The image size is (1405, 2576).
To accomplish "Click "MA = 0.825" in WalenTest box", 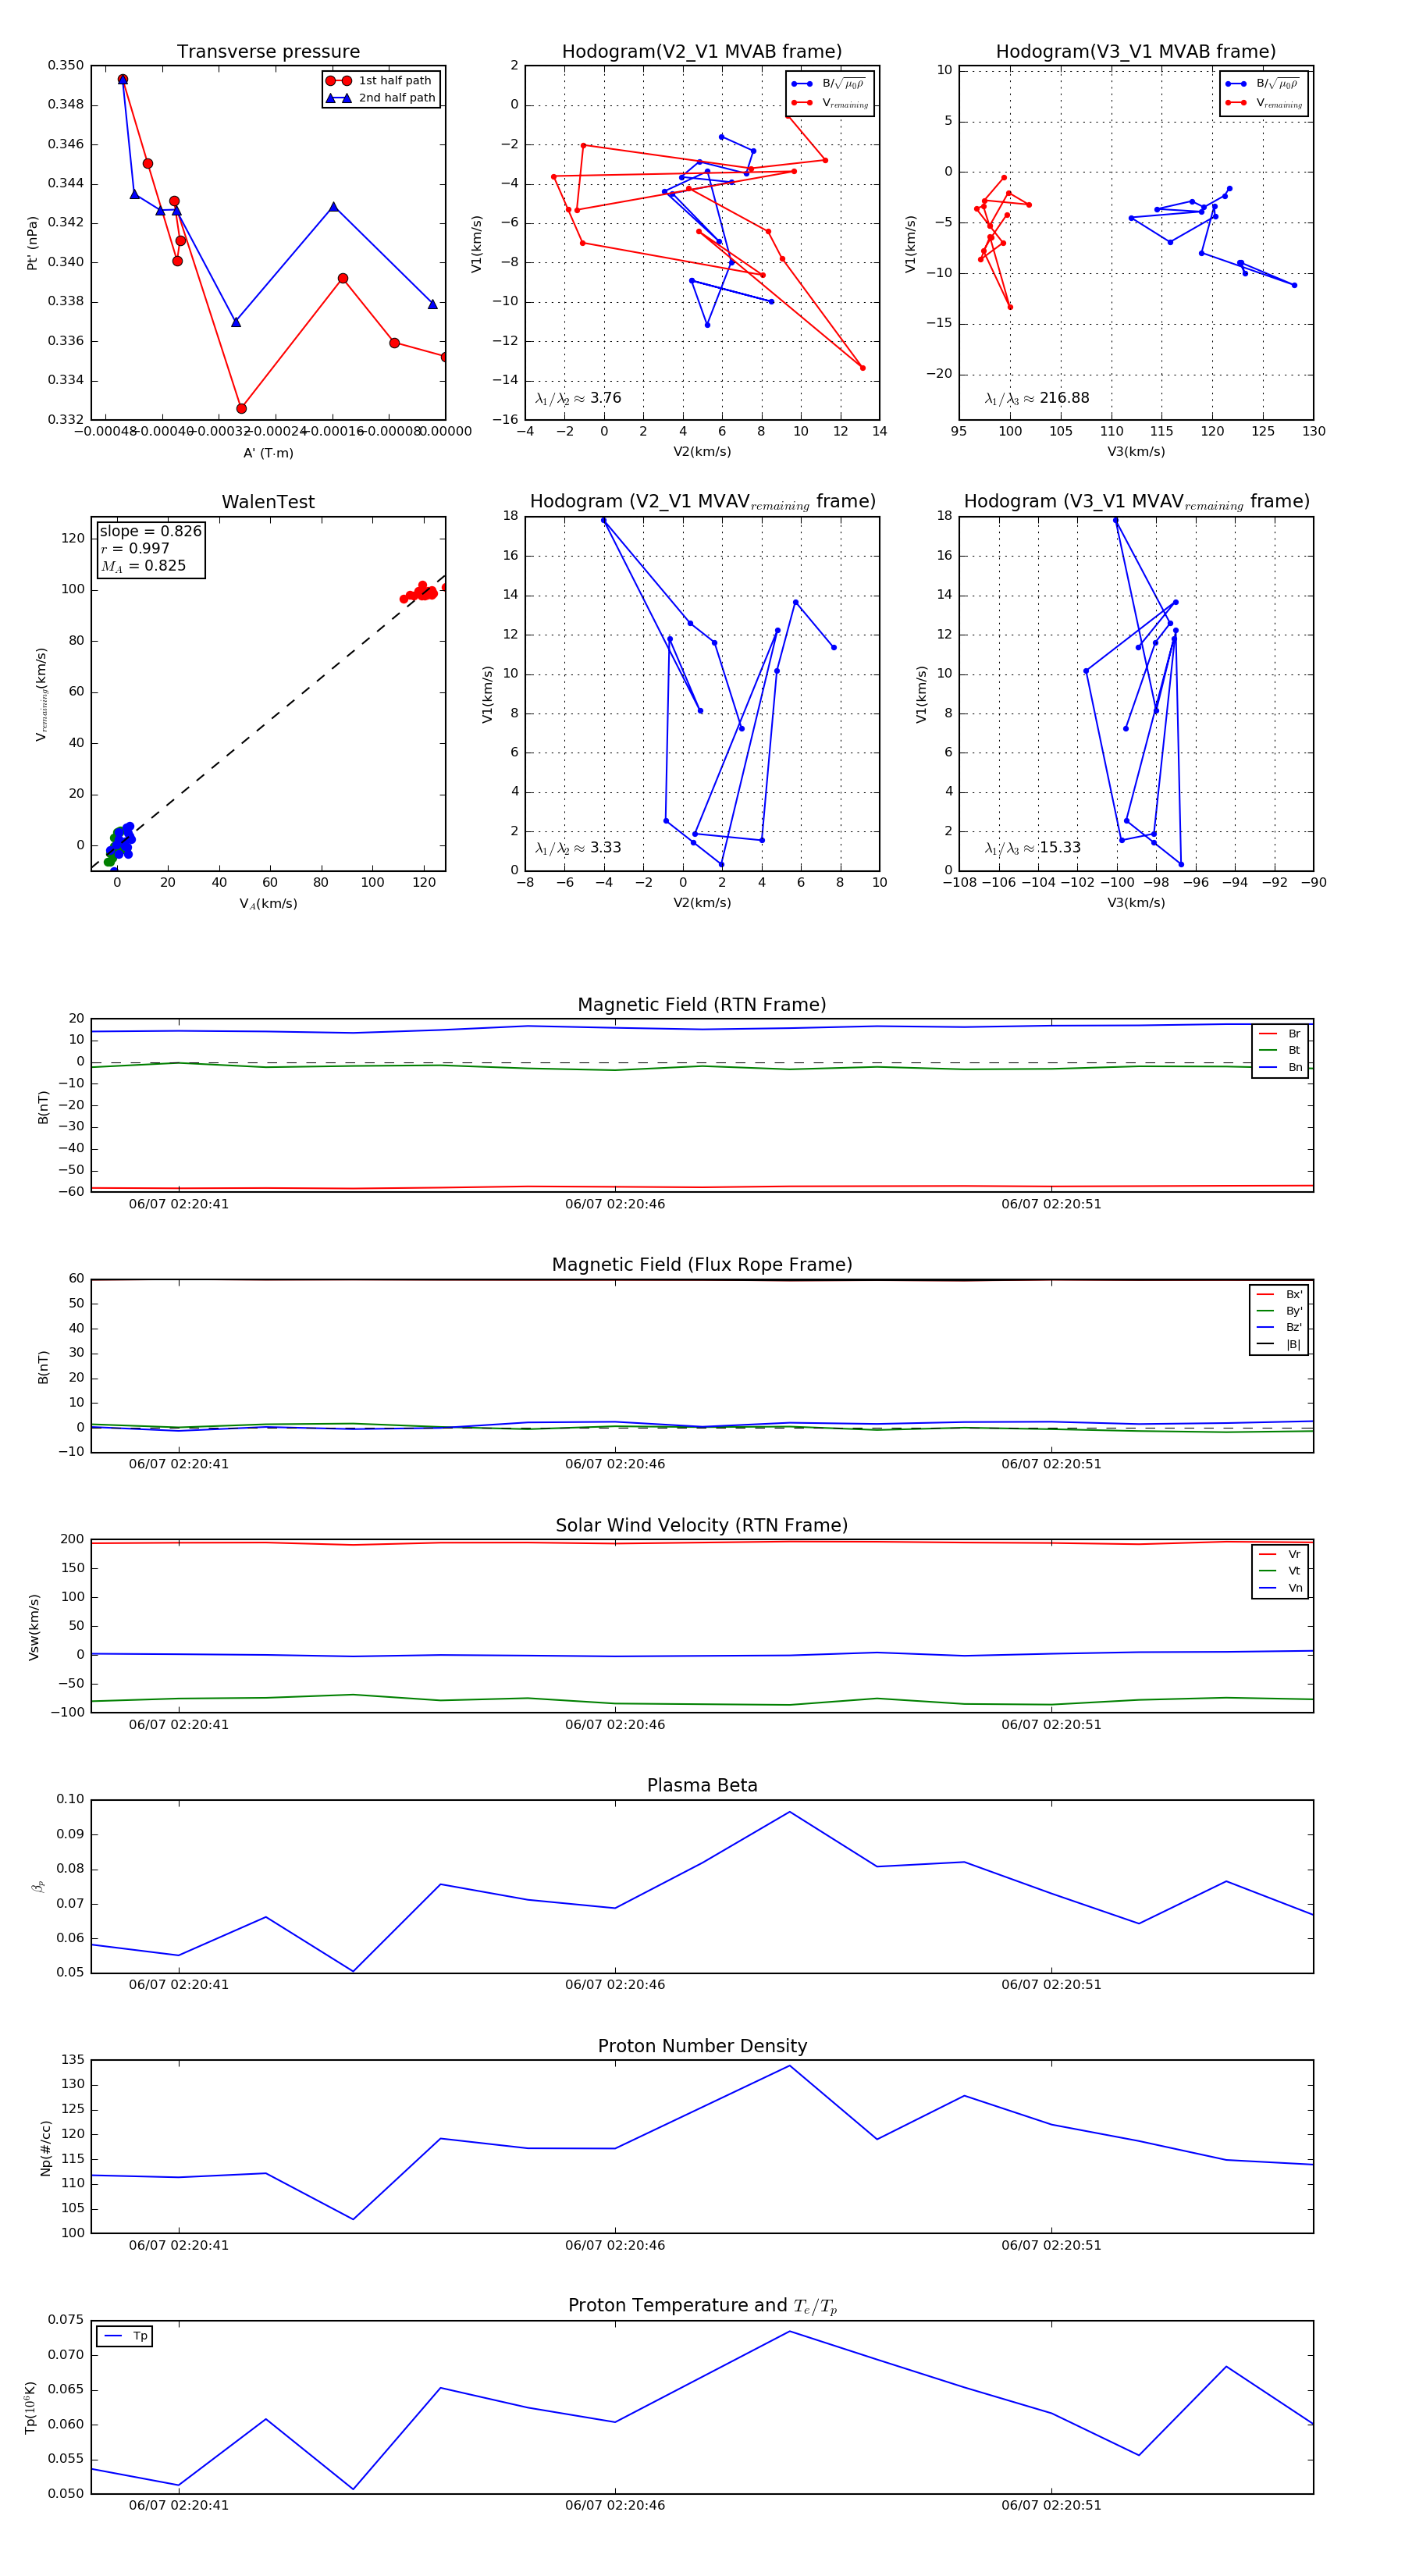I will (x=143, y=566).
